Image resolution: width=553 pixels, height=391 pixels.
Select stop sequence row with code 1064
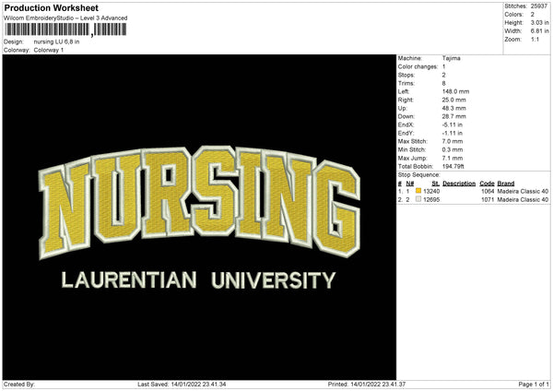coord(473,191)
